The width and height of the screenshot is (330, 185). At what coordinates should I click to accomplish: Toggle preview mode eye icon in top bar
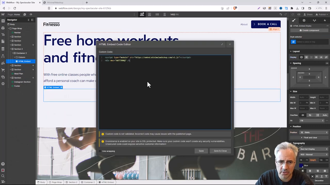31,14
